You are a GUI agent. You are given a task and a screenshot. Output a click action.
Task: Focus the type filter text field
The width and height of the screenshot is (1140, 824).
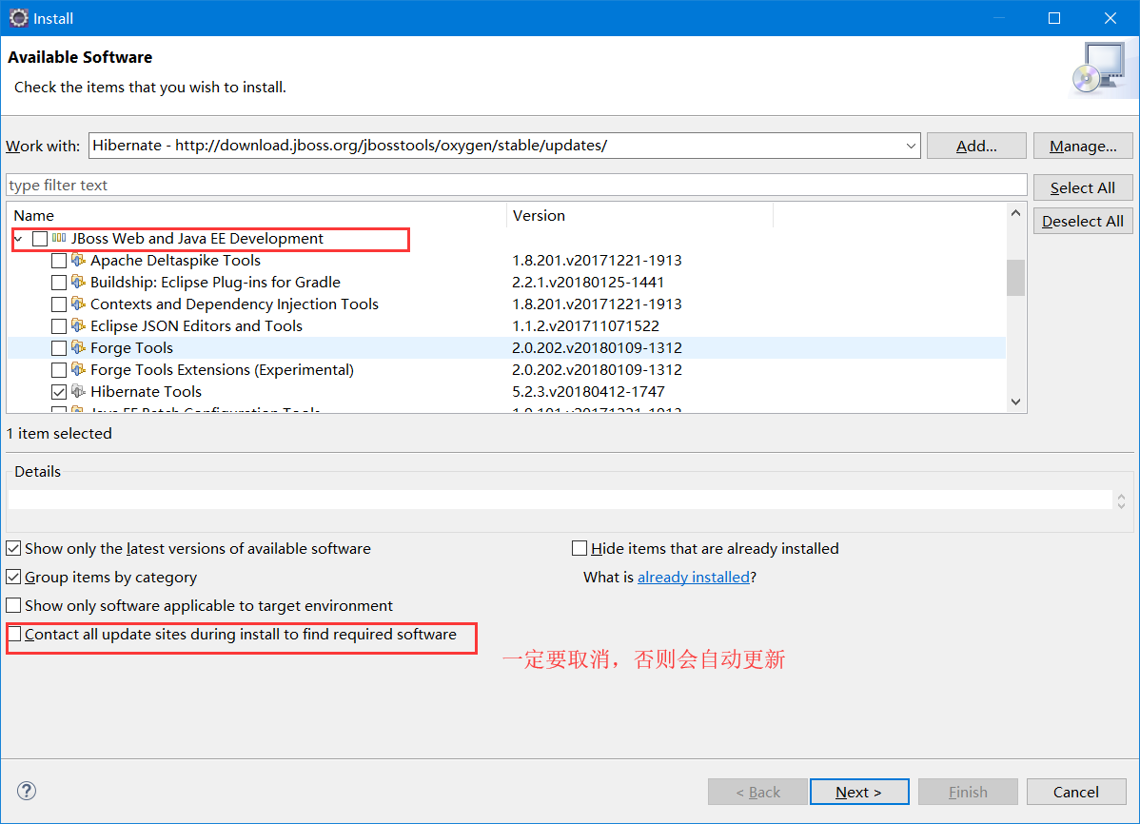516,185
